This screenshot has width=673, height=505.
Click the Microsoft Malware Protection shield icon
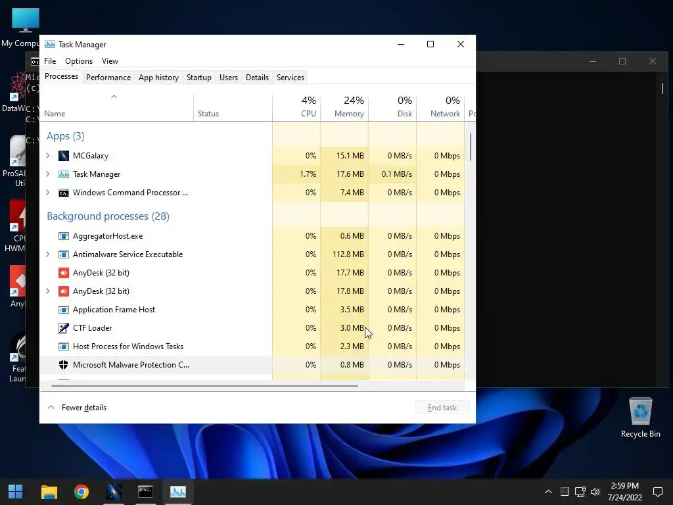(x=64, y=364)
